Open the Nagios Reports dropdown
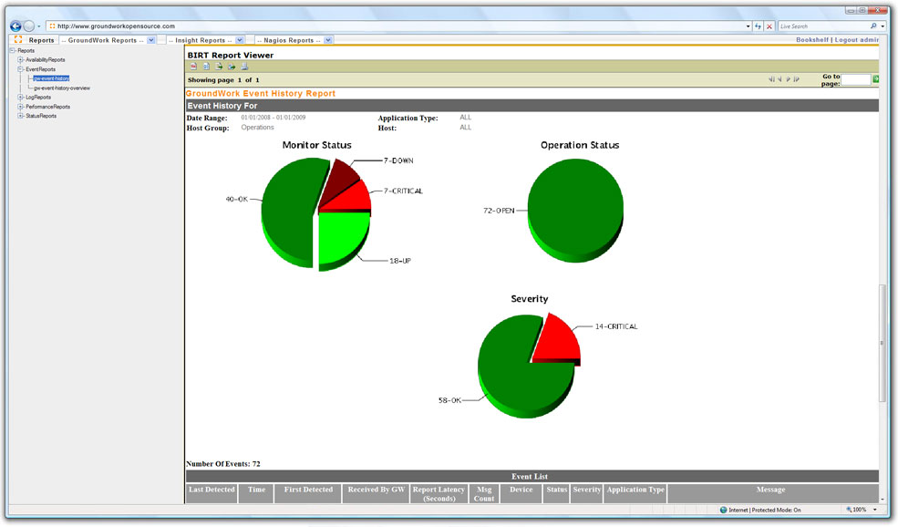The image size is (898, 527). 328,40
